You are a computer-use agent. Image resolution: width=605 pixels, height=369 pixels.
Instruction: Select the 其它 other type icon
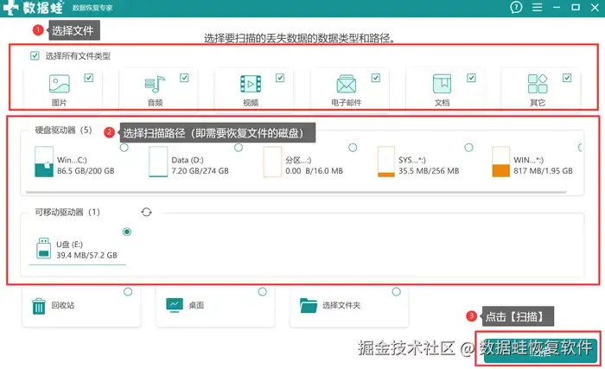pyautogui.click(x=538, y=84)
